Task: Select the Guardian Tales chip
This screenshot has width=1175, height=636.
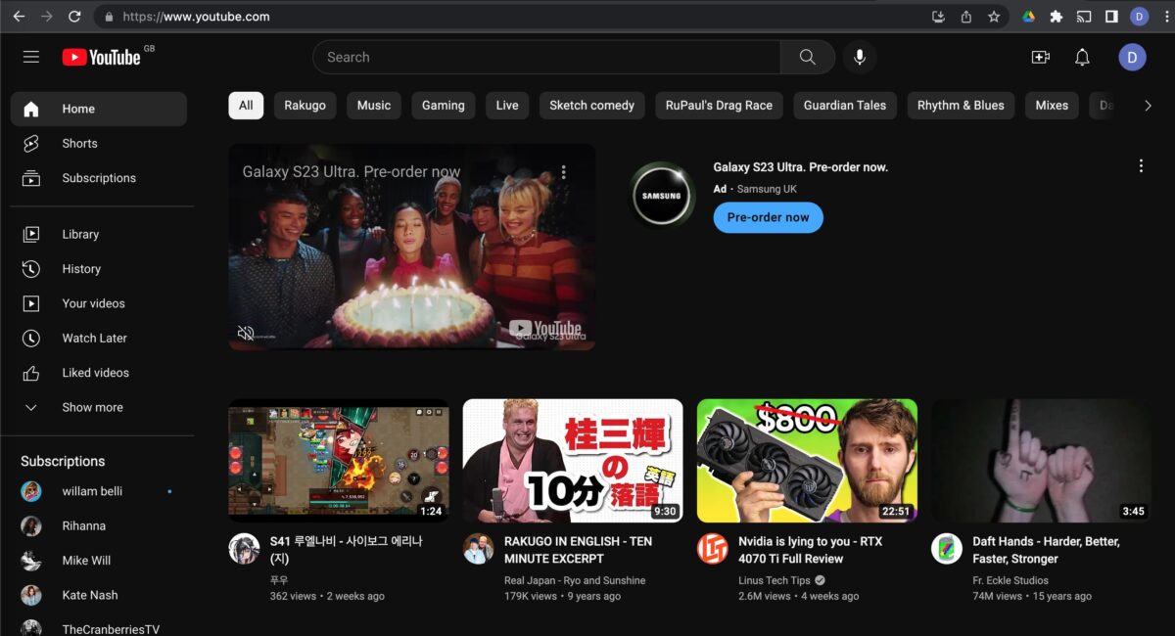Action: 845,106
